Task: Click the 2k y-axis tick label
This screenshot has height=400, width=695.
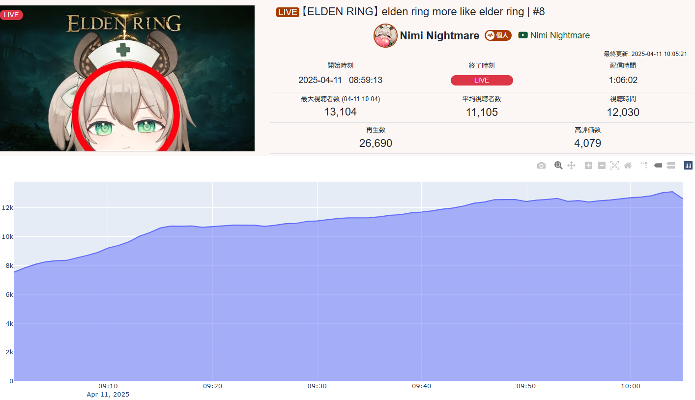Action: [x=8, y=352]
